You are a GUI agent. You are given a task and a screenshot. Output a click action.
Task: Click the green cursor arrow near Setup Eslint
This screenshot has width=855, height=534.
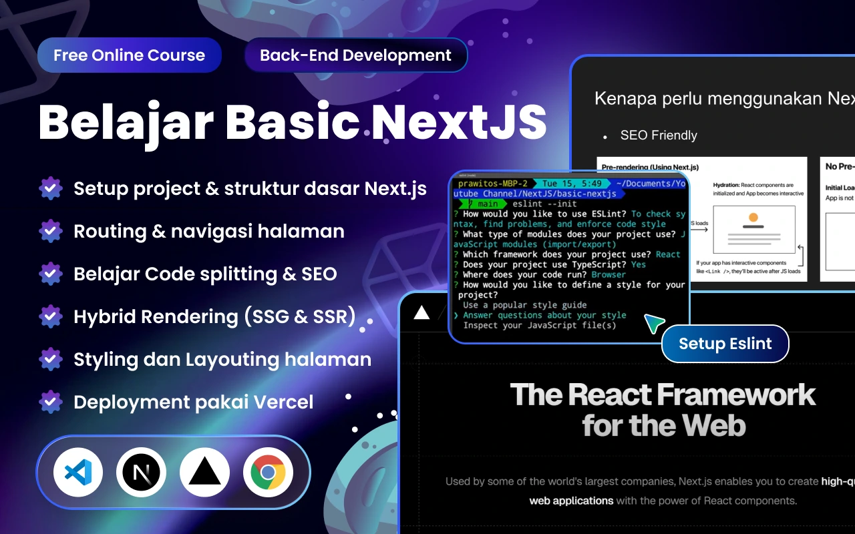655,324
